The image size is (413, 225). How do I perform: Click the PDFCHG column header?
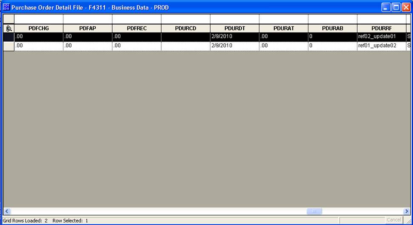click(x=39, y=28)
